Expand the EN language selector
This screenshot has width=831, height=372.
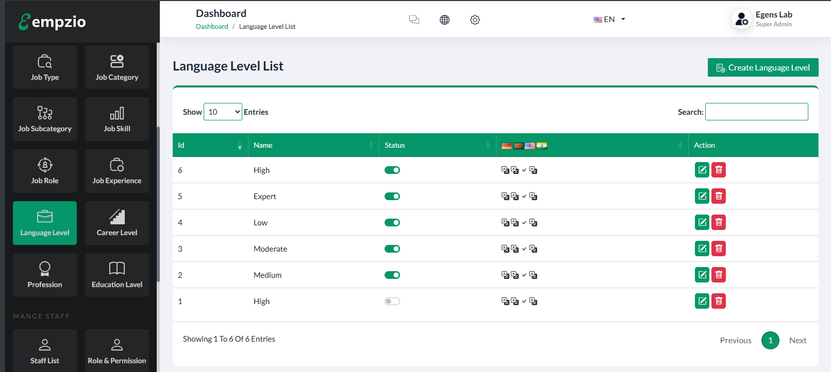coord(609,20)
